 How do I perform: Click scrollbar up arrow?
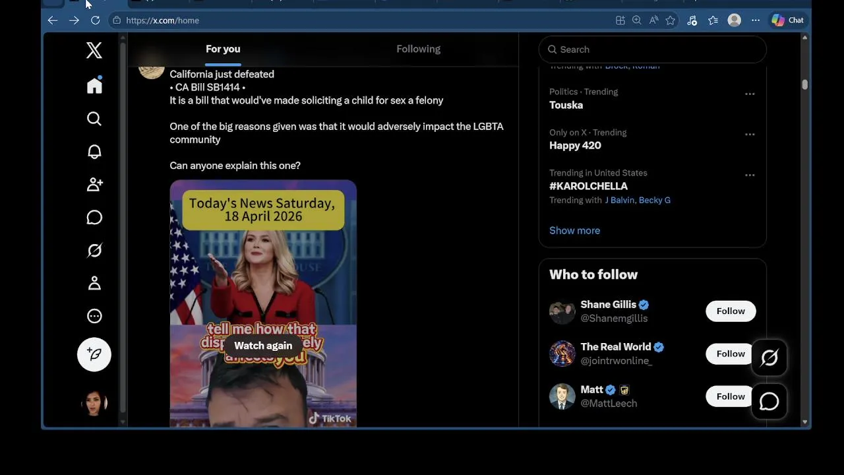[x=804, y=38]
